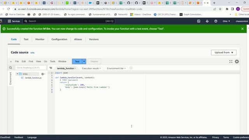Open the Privacy link in footer
Viewport: 249px width, 140px height.
(216, 137)
